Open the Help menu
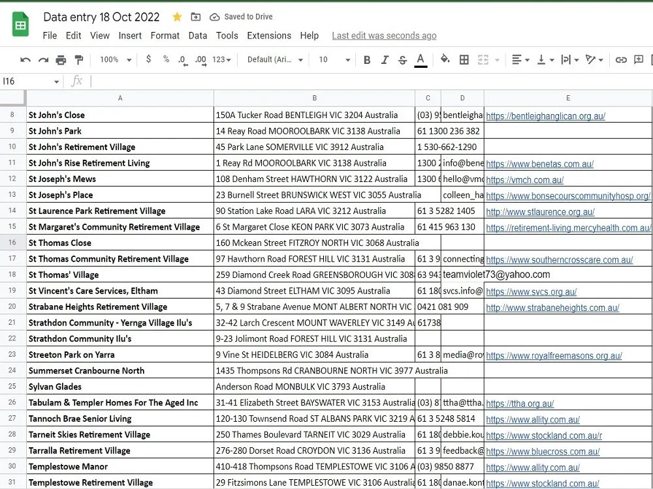Screen dimensions: 653x489 coord(310,36)
